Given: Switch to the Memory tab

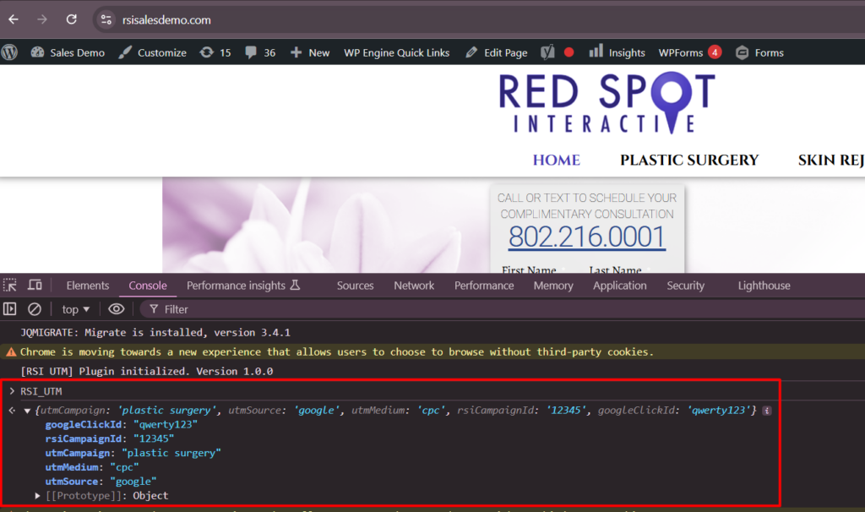Looking at the screenshot, I should [553, 286].
